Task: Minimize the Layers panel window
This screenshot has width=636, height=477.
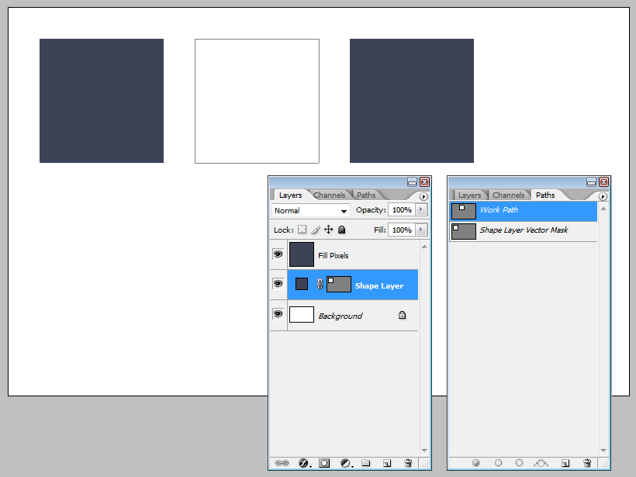Action: point(412,182)
